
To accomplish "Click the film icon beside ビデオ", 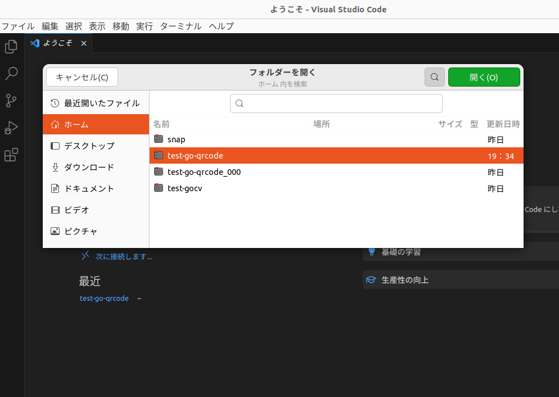I will click(x=55, y=210).
